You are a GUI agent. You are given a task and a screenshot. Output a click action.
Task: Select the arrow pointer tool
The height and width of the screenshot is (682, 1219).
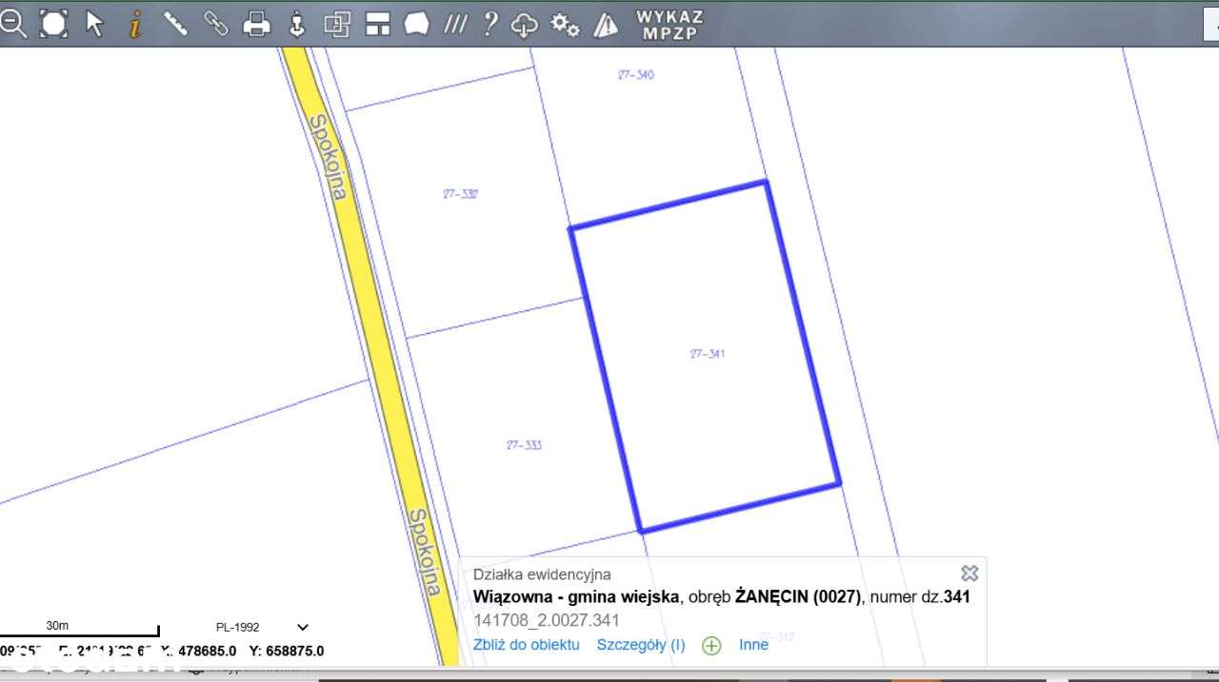[x=94, y=24]
